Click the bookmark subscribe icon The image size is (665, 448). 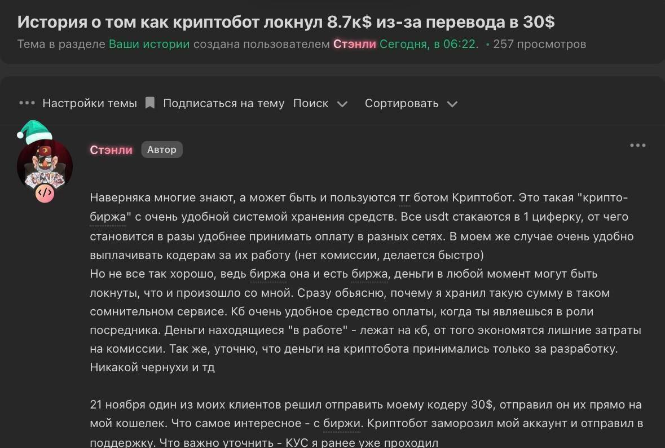click(x=149, y=103)
